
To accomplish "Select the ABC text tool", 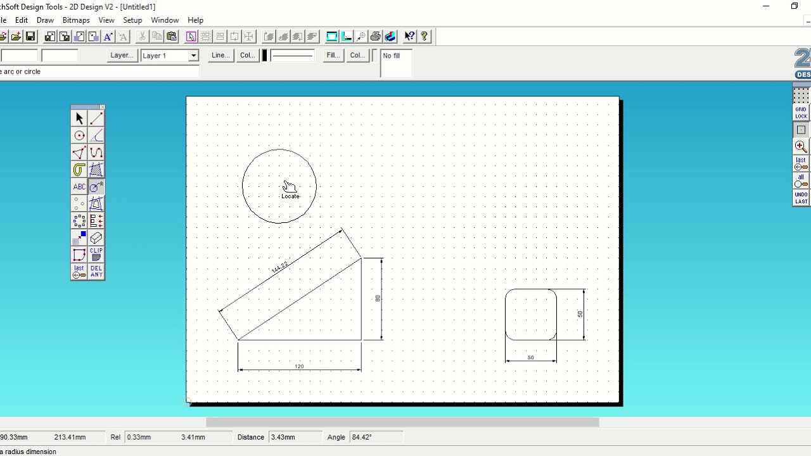I will click(79, 187).
